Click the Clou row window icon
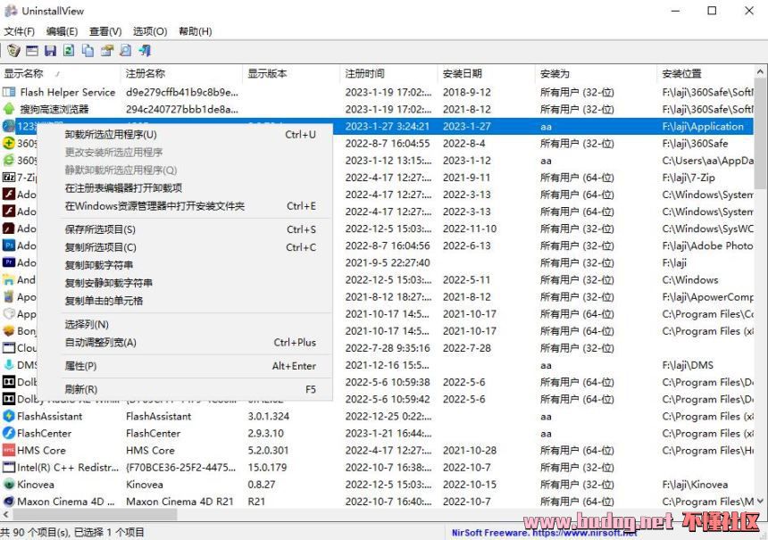768x540 pixels. [9, 348]
